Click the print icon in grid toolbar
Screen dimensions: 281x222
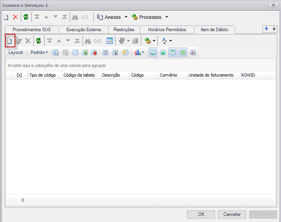(x=136, y=41)
